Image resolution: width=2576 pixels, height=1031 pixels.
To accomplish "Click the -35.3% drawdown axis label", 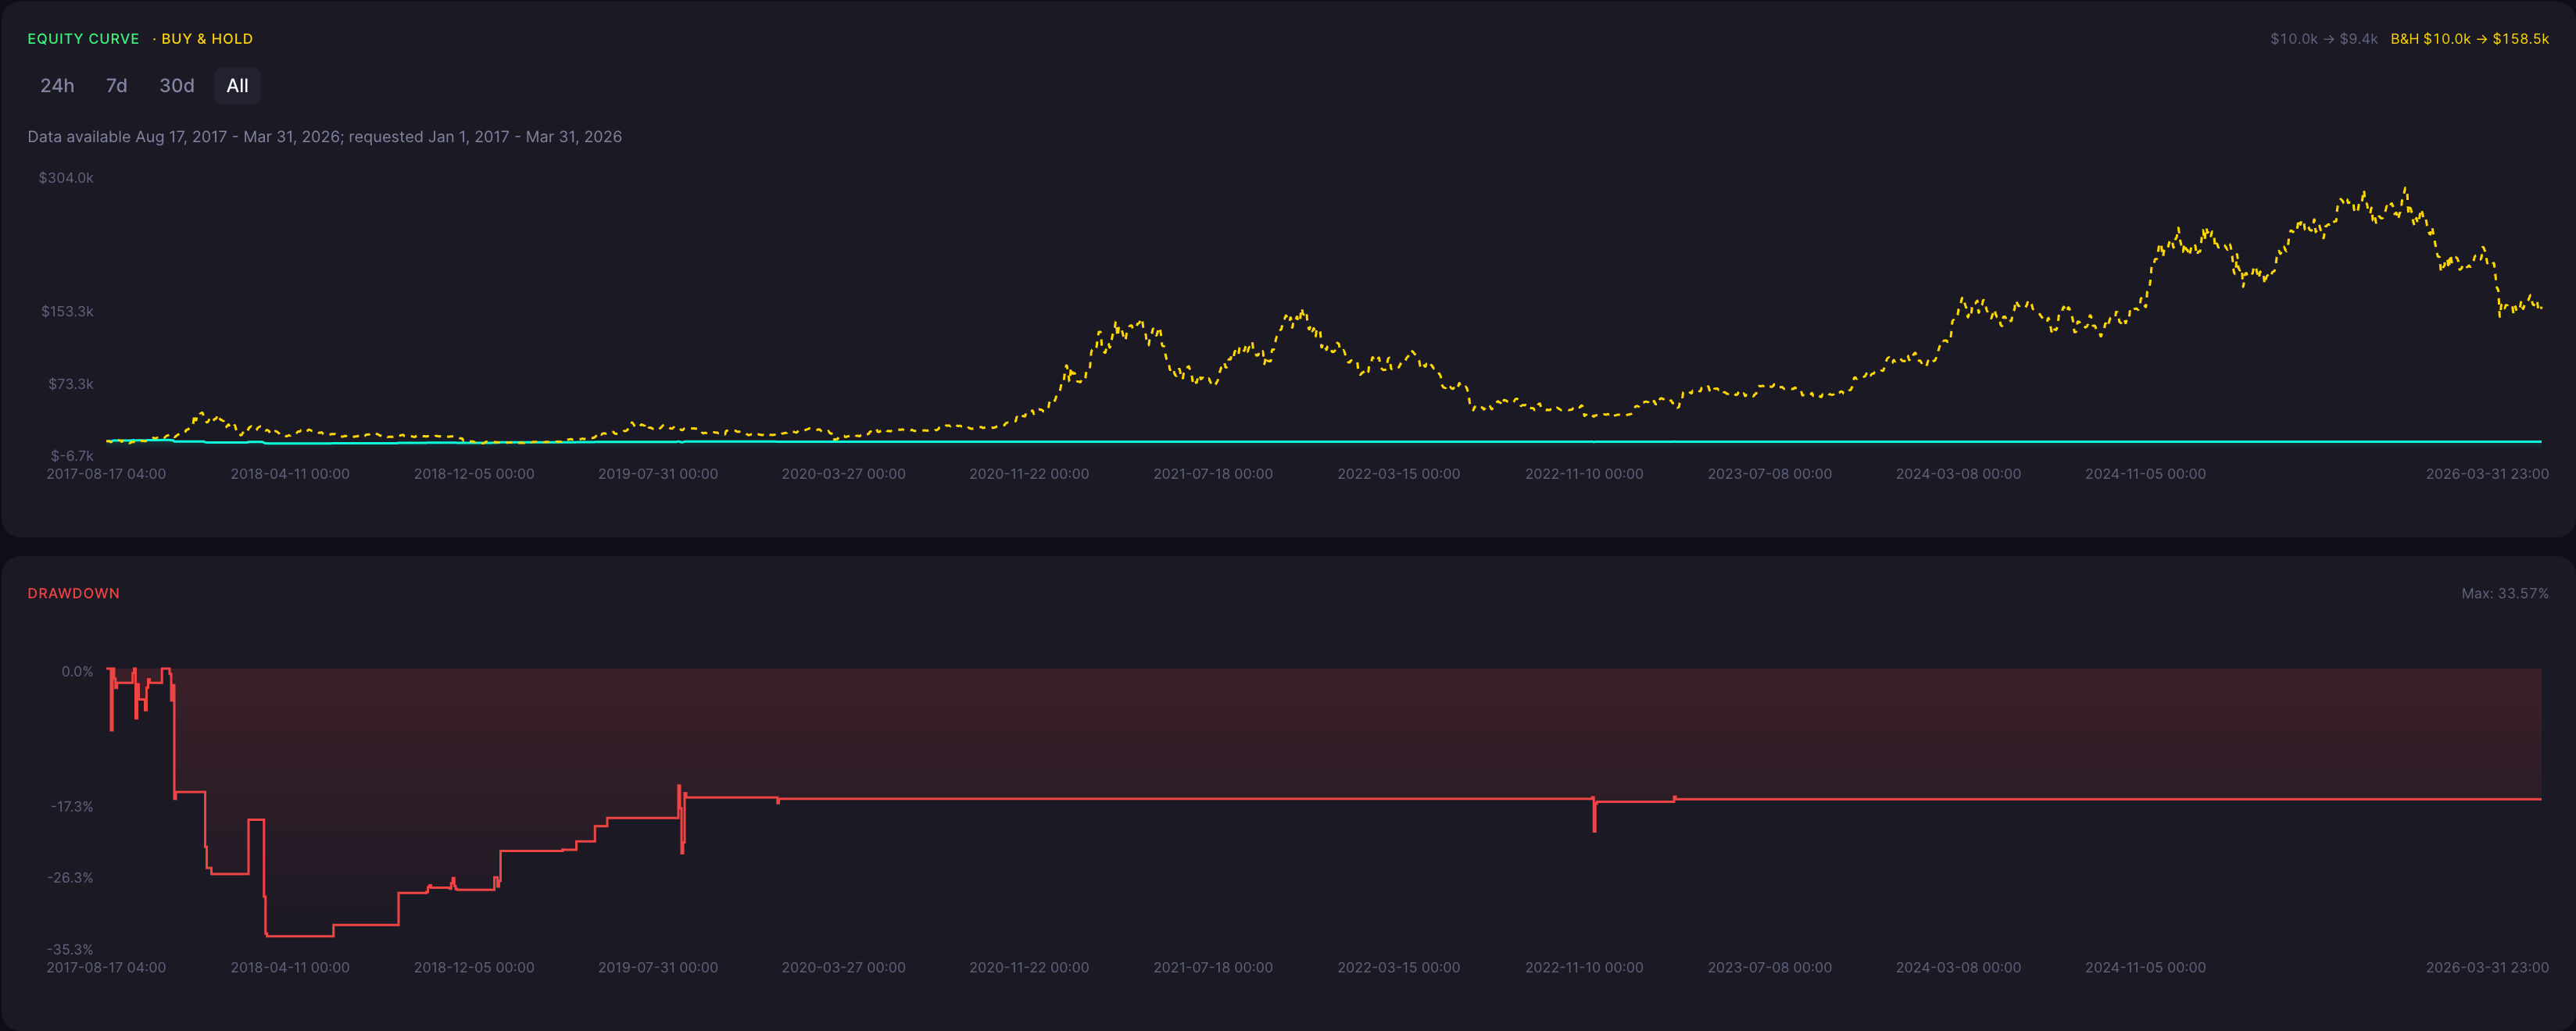I will tap(70, 949).
